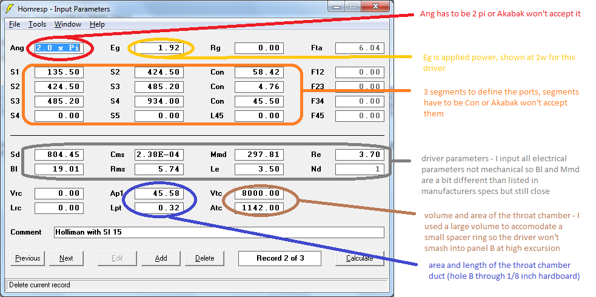
Task: Click the Rg input field
Action: (x=259, y=48)
